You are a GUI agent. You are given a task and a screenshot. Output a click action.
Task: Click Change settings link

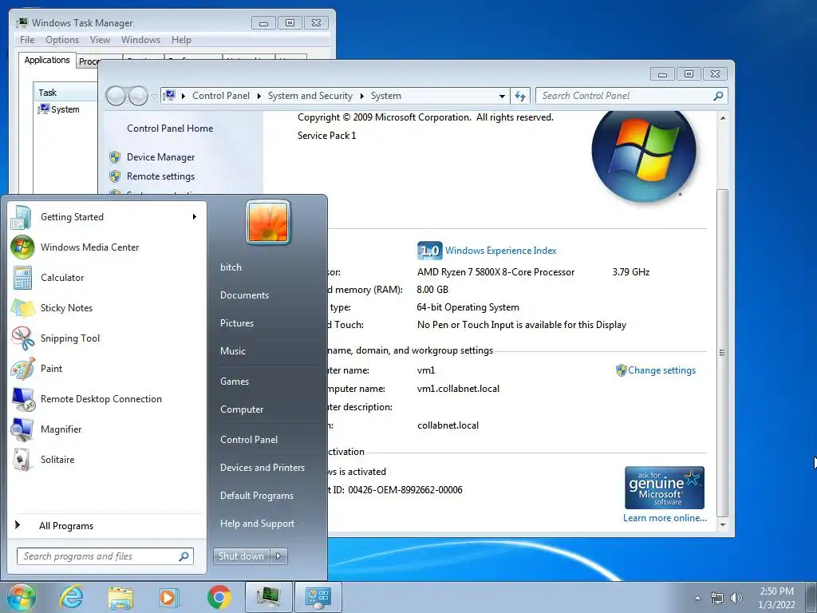(x=661, y=370)
